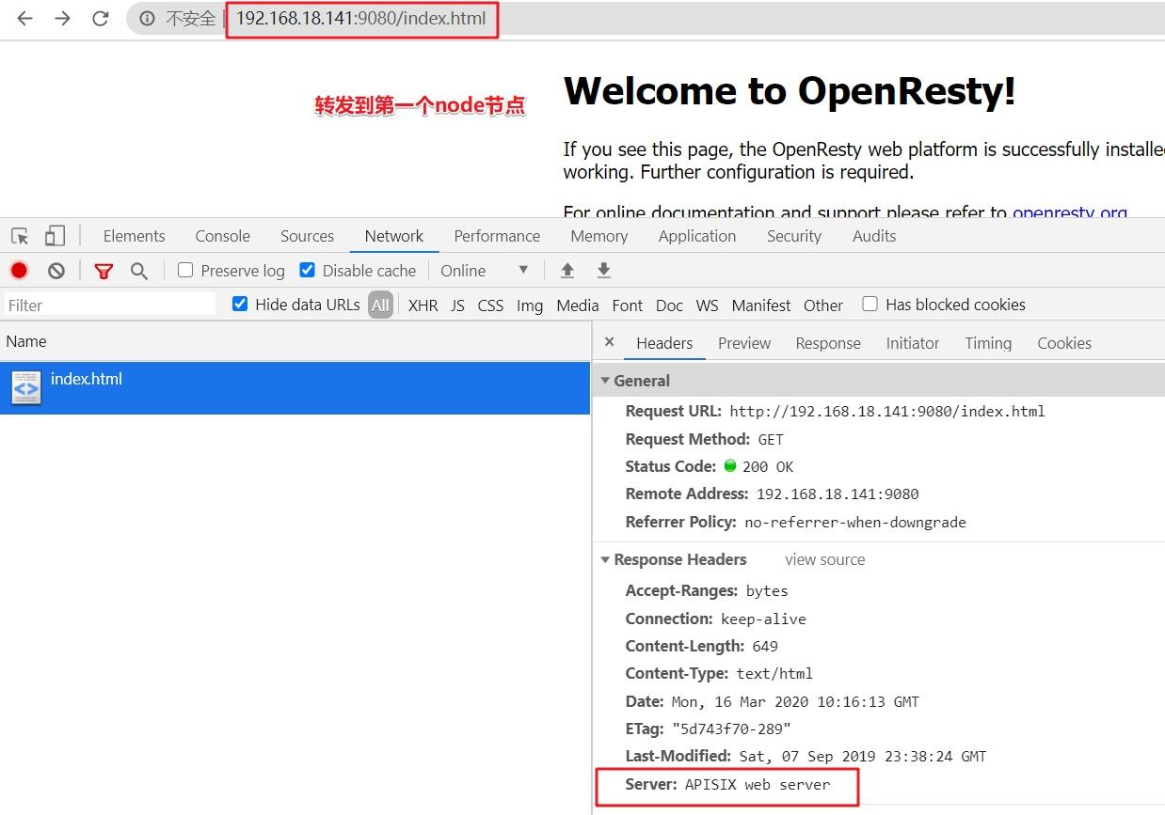The width and height of the screenshot is (1165, 815).
Task: Enable Has blocked cookies checkbox
Action: click(870, 304)
